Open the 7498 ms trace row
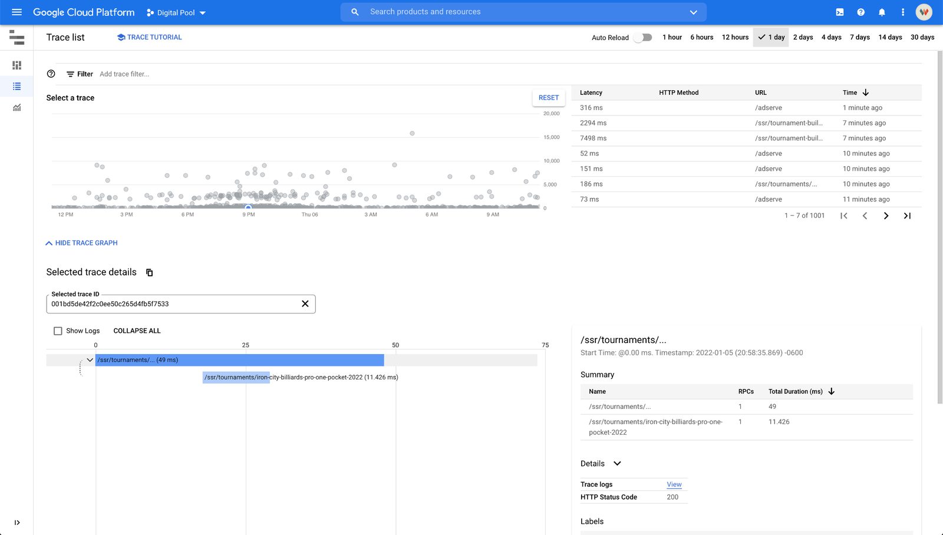The width and height of the screenshot is (943, 535). pyautogui.click(x=746, y=138)
